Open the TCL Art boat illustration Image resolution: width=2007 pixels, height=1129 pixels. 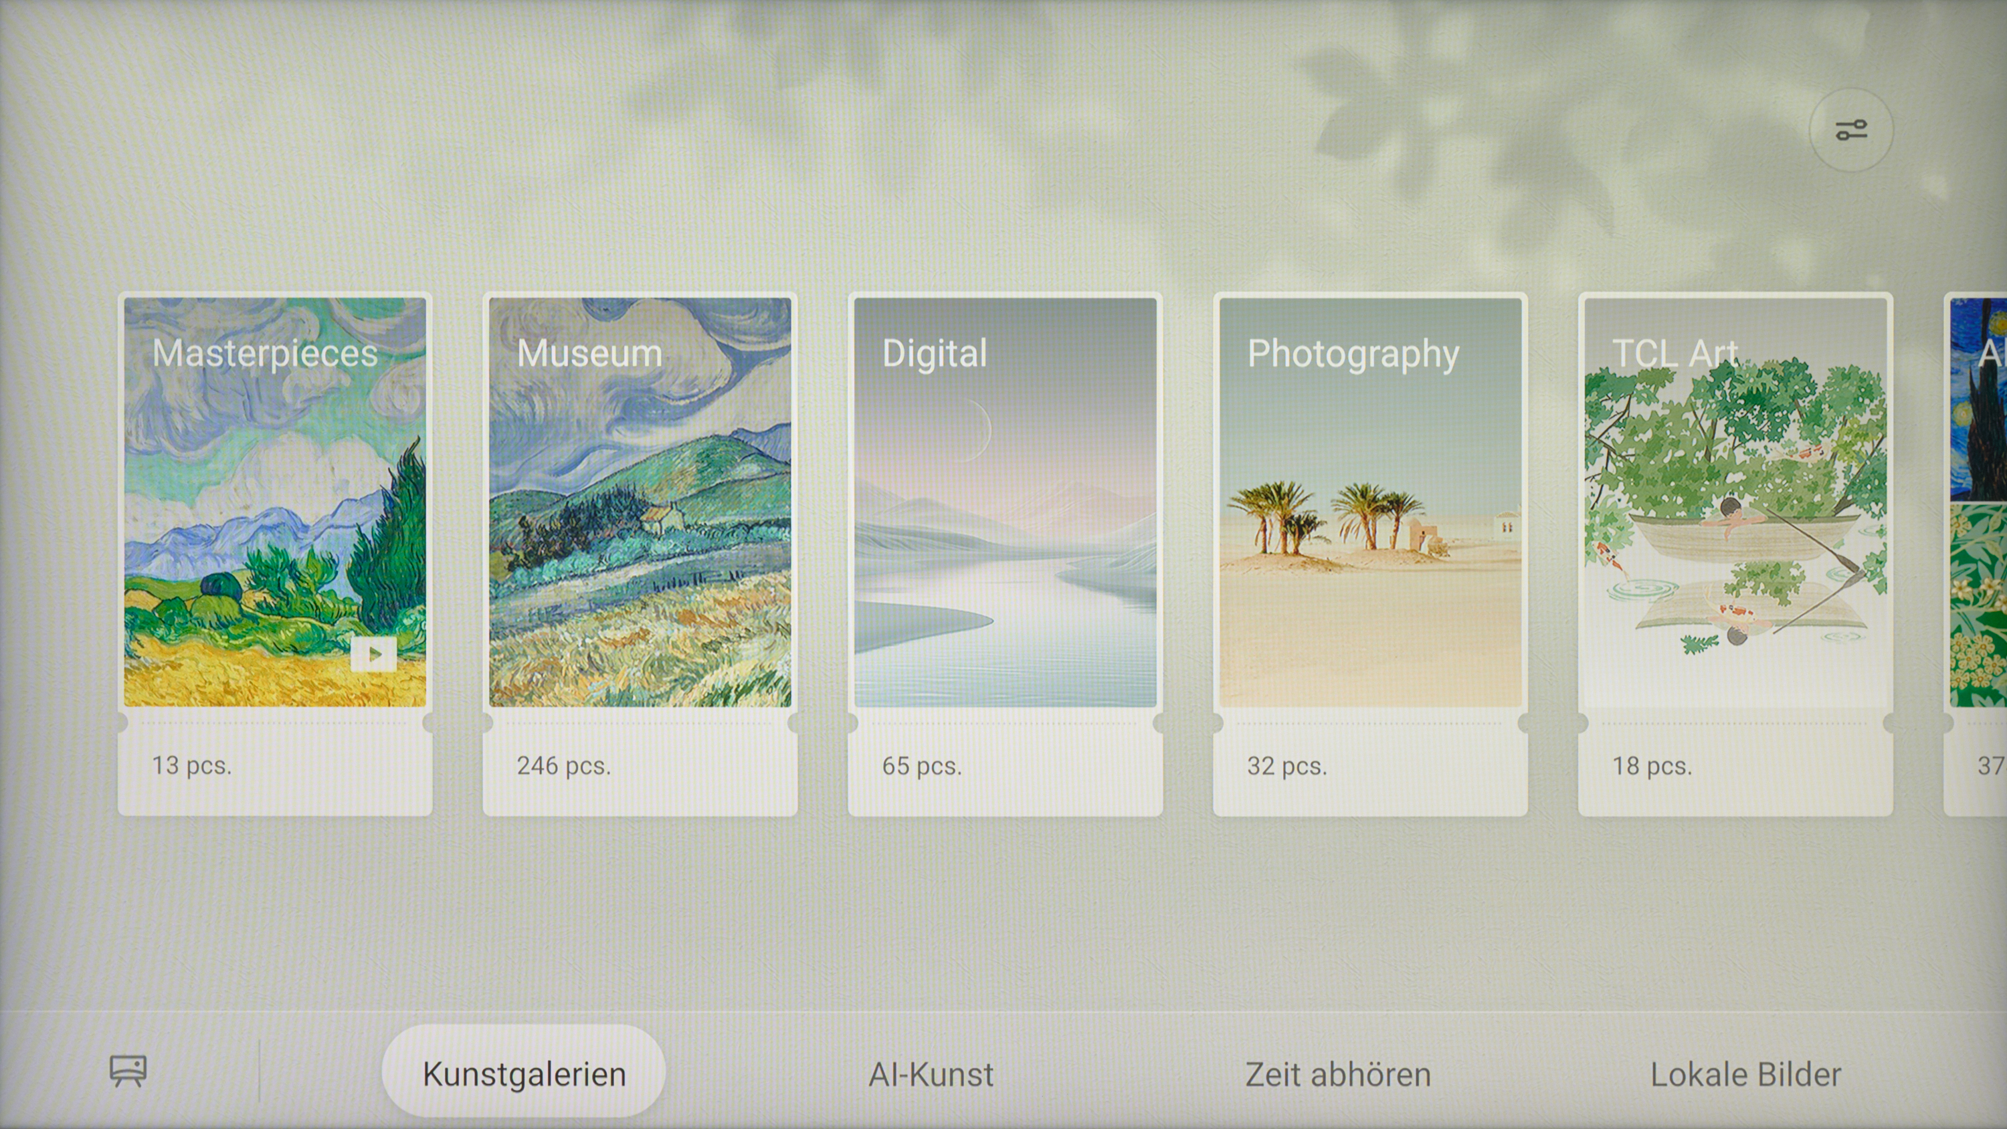1735,538
